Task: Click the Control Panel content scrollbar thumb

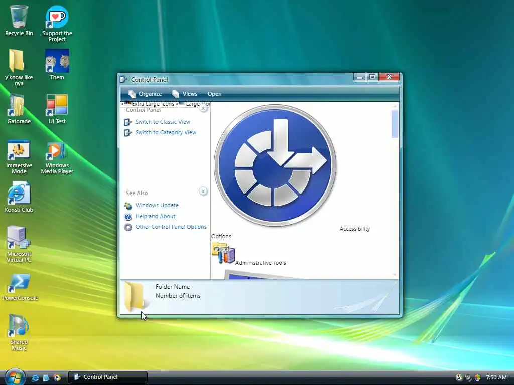Action: 395,124
